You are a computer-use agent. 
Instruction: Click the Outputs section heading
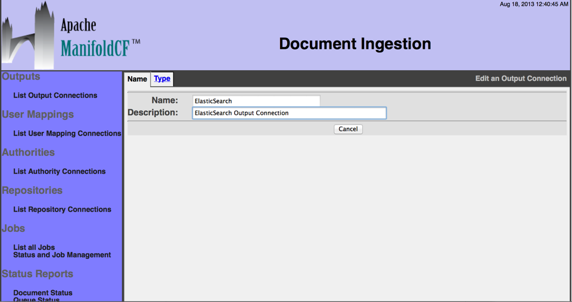coord(21,77)
